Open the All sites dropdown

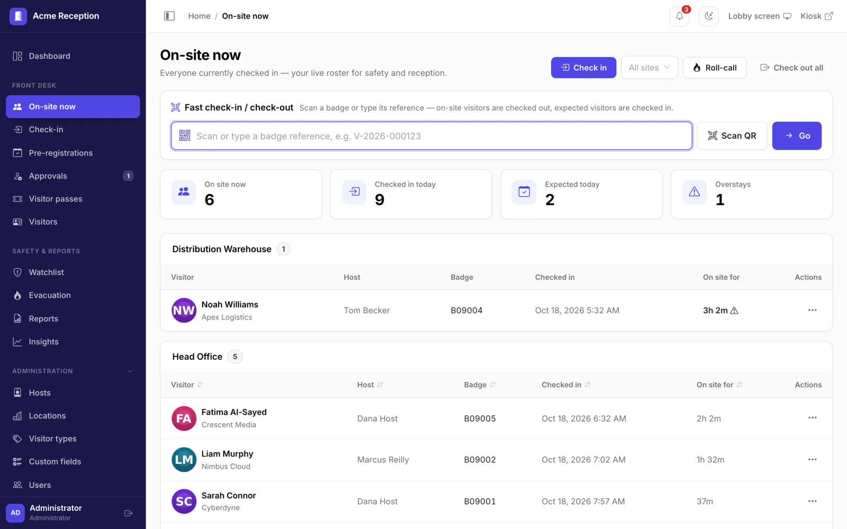tap(649, 68)
